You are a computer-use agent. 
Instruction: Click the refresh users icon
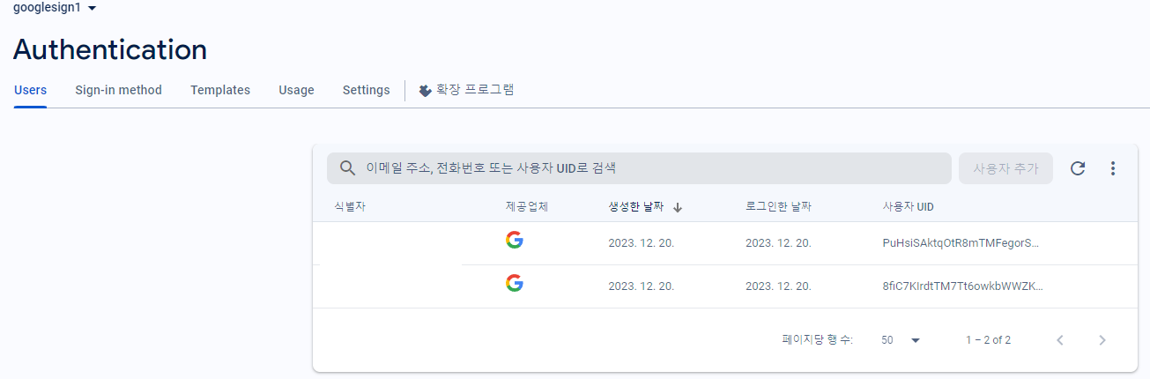pos(1078,168)
